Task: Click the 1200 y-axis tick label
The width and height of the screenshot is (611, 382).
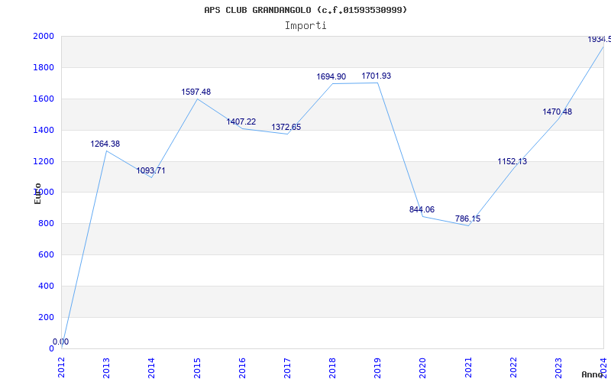Action: pyautogui.click(x=44, y=161)
